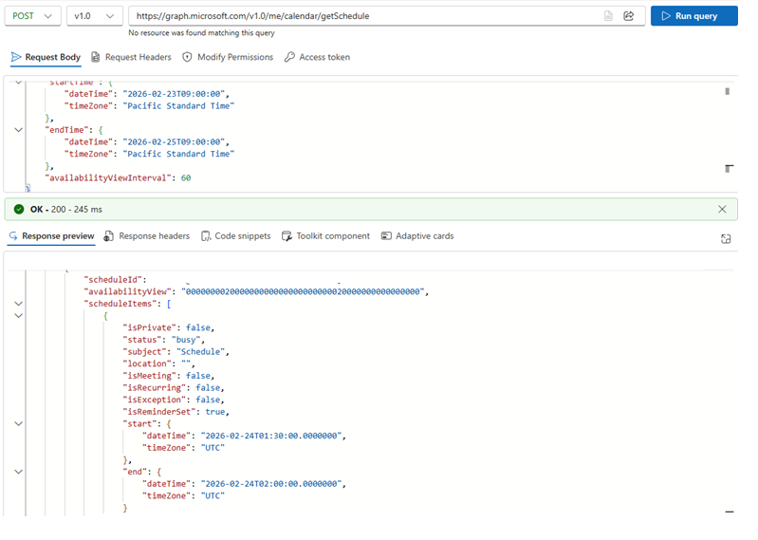The image size is (758, 540).
Task: Collapse the end object in response
Action: click(18, 472)
